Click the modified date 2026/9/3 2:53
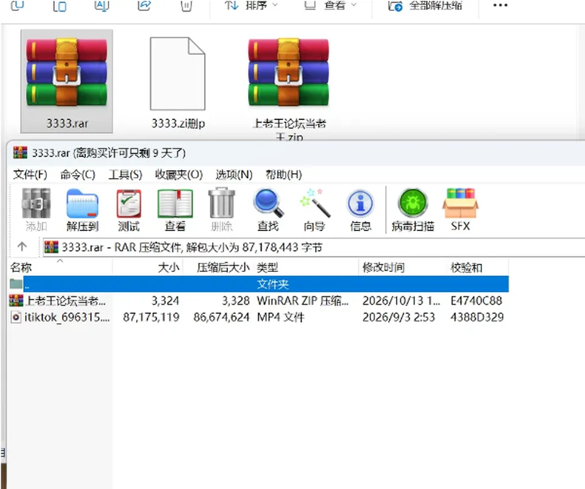585x489 pixels. pyautogui.click(x=399, y=317)
